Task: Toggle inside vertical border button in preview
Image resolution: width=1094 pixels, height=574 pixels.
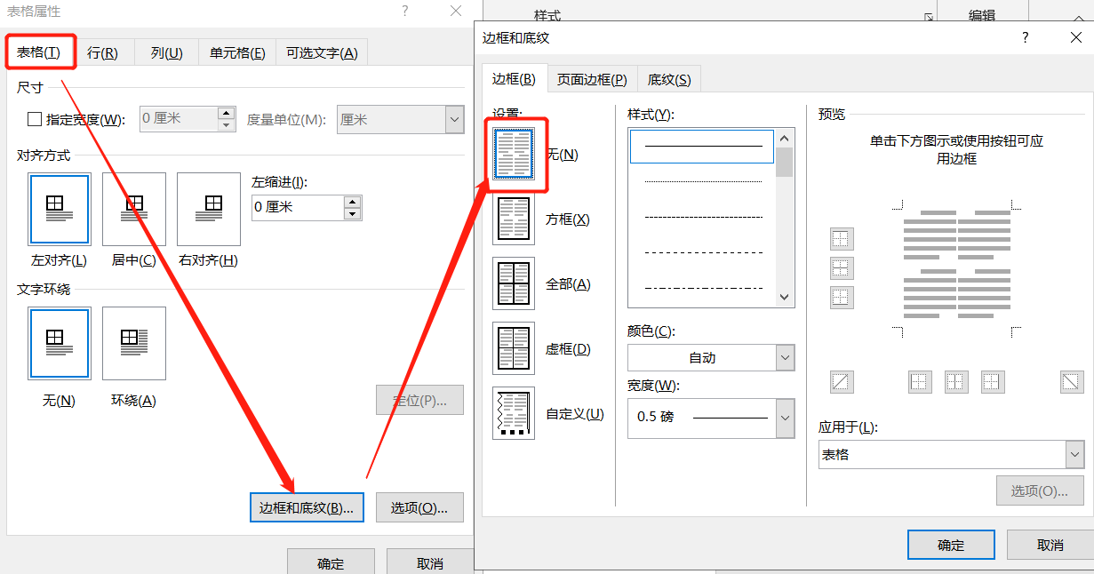Action: tap(955, 382)
